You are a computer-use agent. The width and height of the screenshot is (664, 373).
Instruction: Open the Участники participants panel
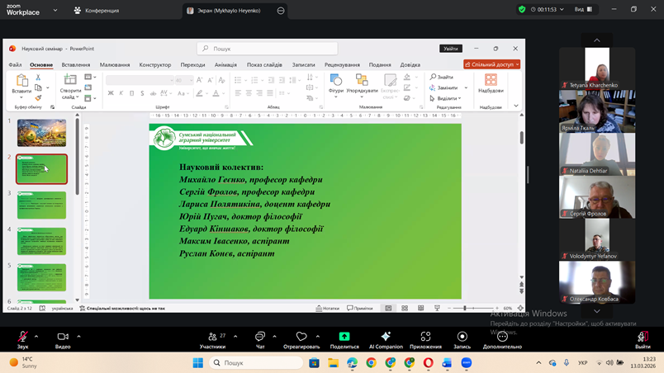tap(212, 337)
